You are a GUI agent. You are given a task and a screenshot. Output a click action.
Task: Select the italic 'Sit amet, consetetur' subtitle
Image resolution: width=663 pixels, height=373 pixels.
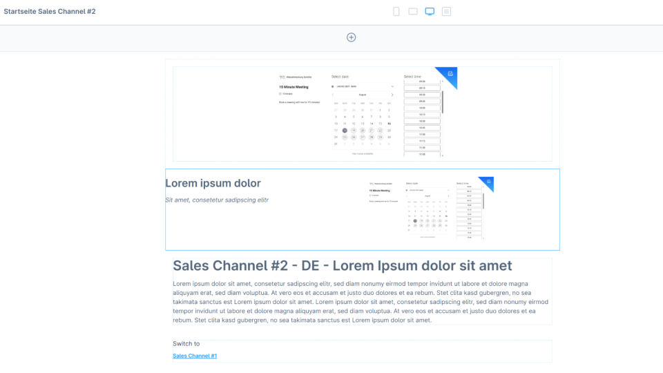pos(217,200)
